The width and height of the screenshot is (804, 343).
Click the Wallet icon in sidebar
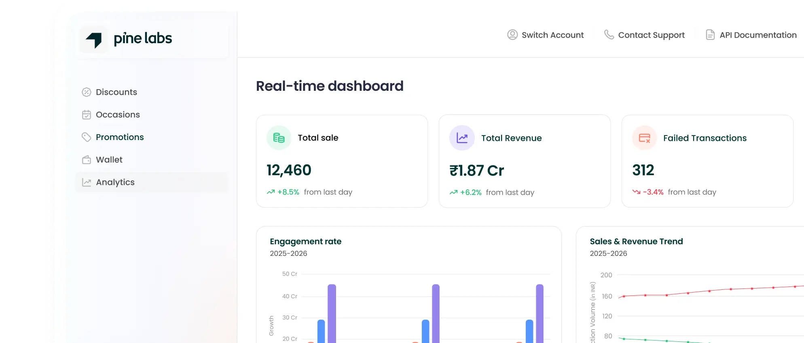[x=87, y=160]
